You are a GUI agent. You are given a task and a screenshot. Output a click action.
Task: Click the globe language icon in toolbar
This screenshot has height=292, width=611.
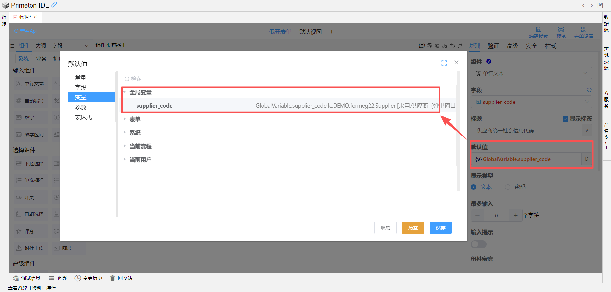437,46
